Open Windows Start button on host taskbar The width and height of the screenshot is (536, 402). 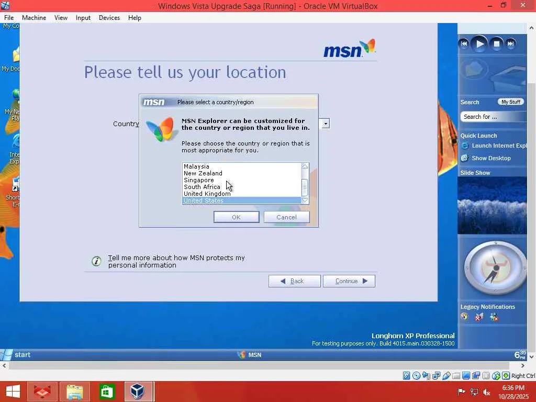(x=13, y=392)
